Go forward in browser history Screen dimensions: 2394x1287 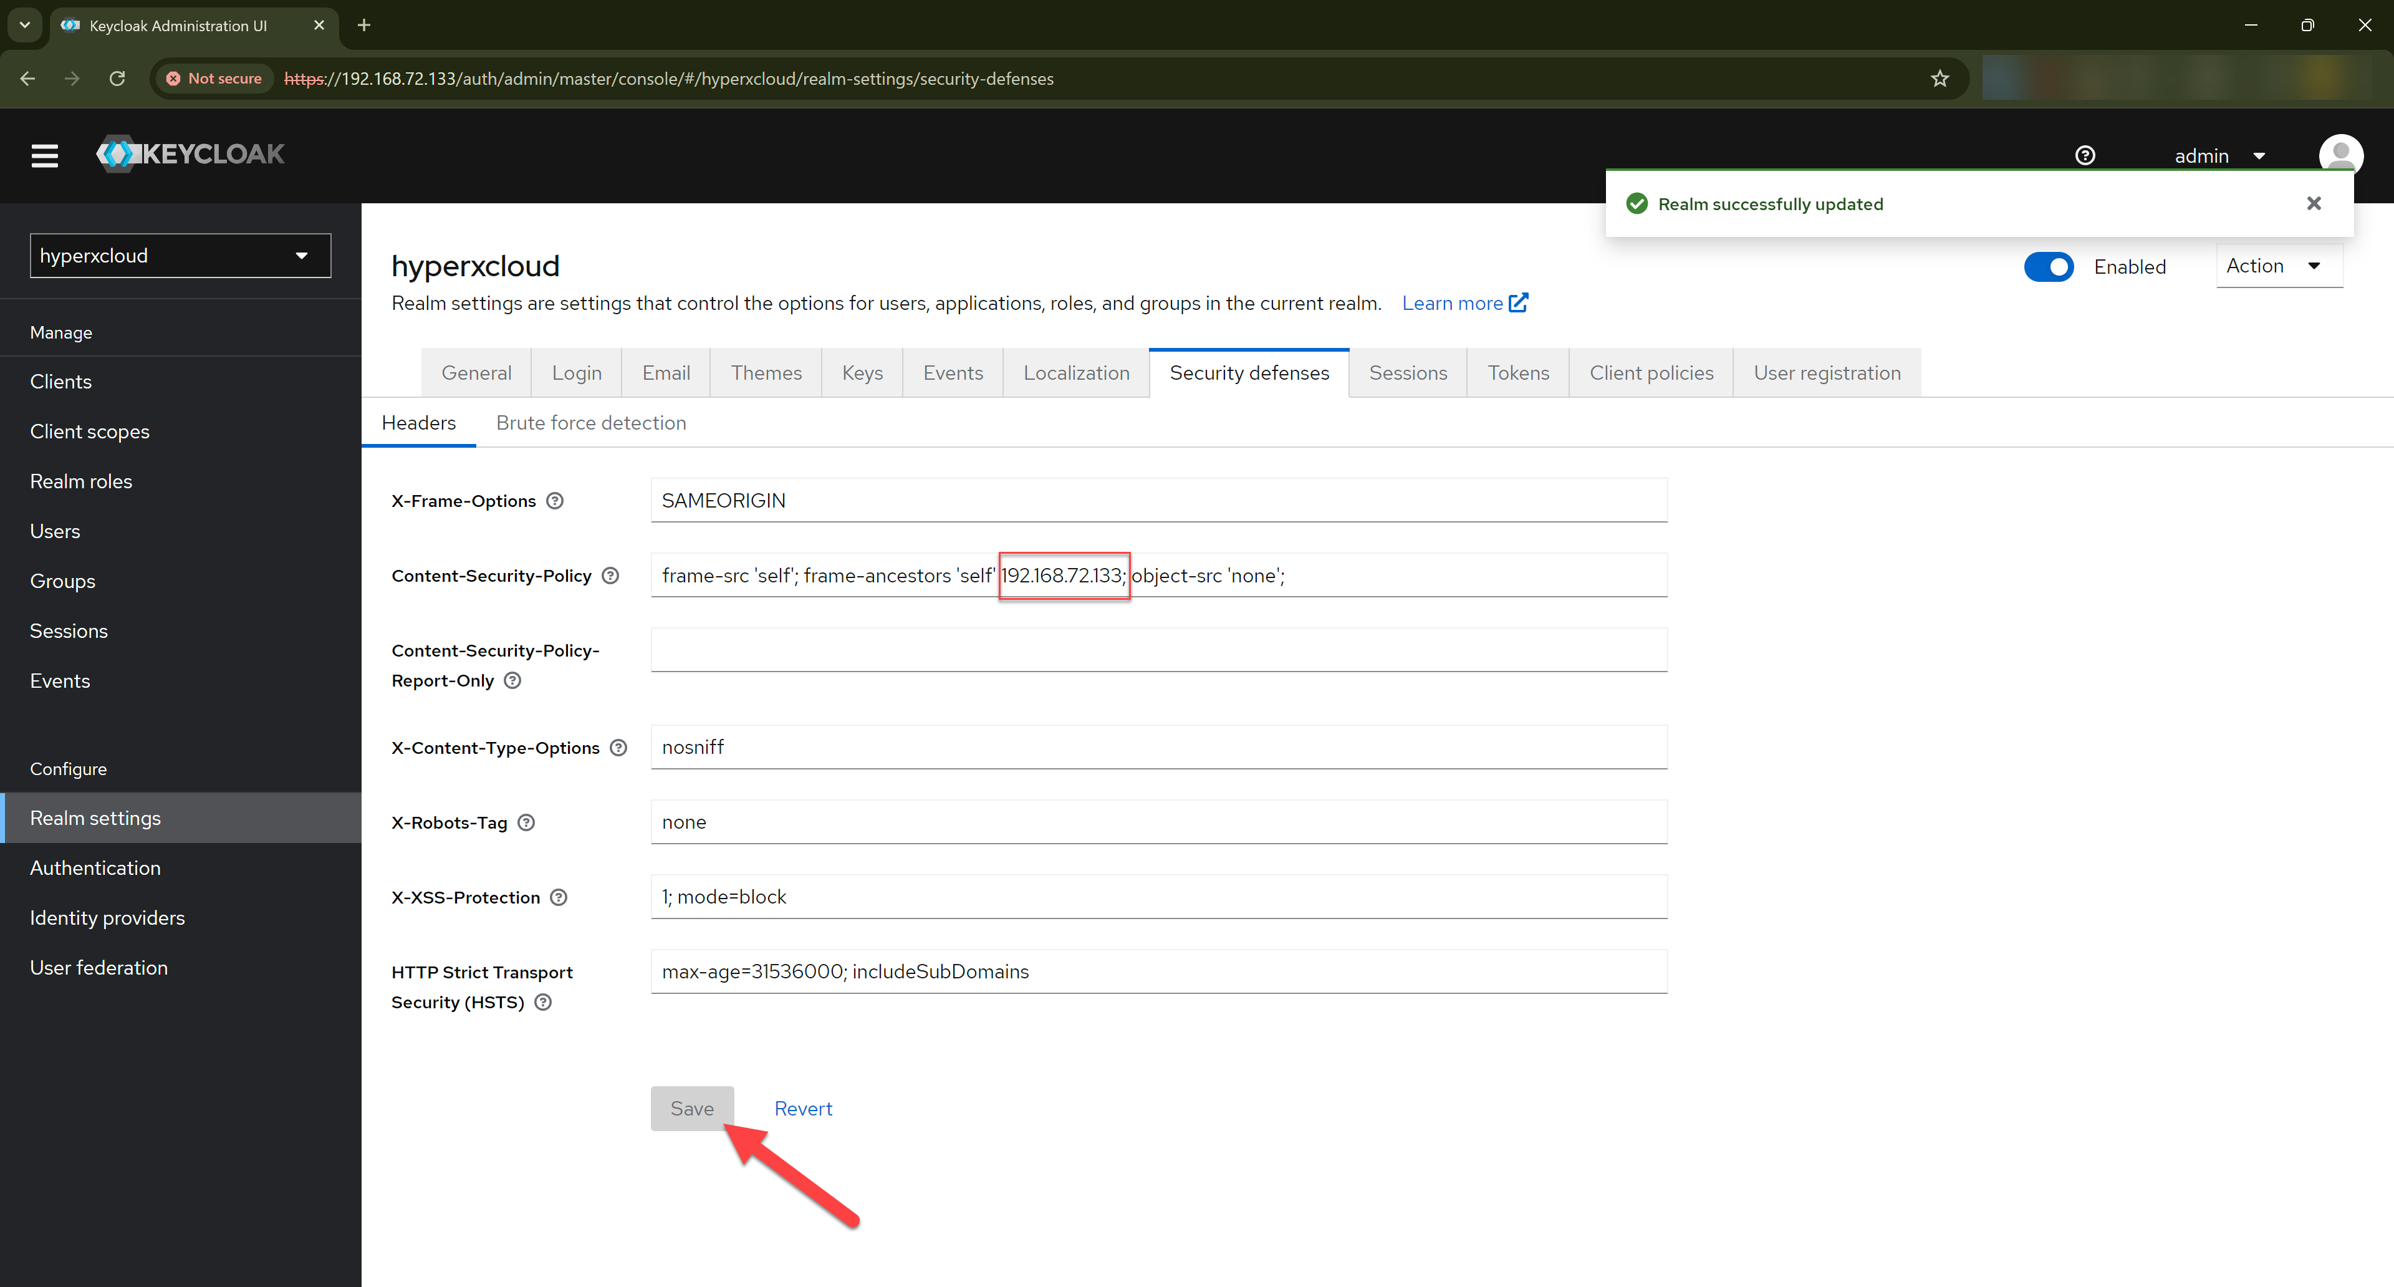click(x=72, y=79)
